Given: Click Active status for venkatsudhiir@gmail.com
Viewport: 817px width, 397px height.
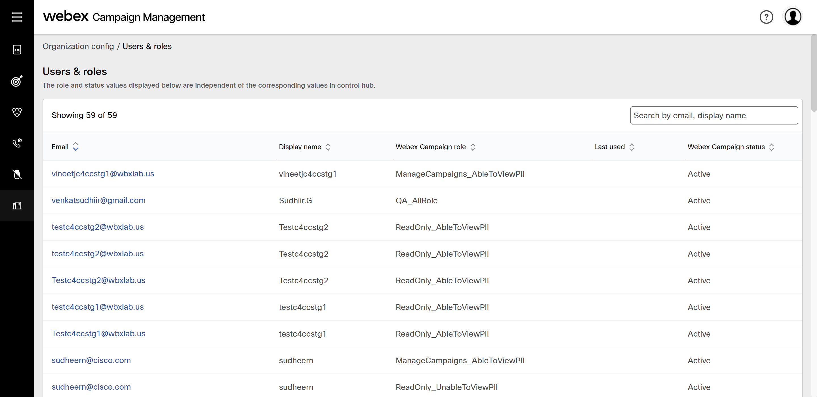Looking at the screenshot, I should 699,200.
